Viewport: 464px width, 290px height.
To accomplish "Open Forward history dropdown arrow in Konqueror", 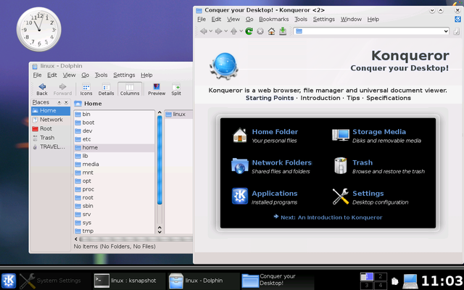I will tap(225, 31).
